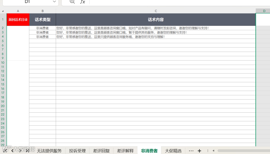Image resolution: width=270 pixels, height=154 pixels.
Task: Switch to the 大促精选 sheet tab
Action: coord(173,151)
